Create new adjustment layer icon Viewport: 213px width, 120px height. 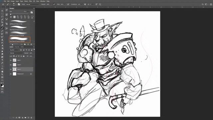[22, 118]
